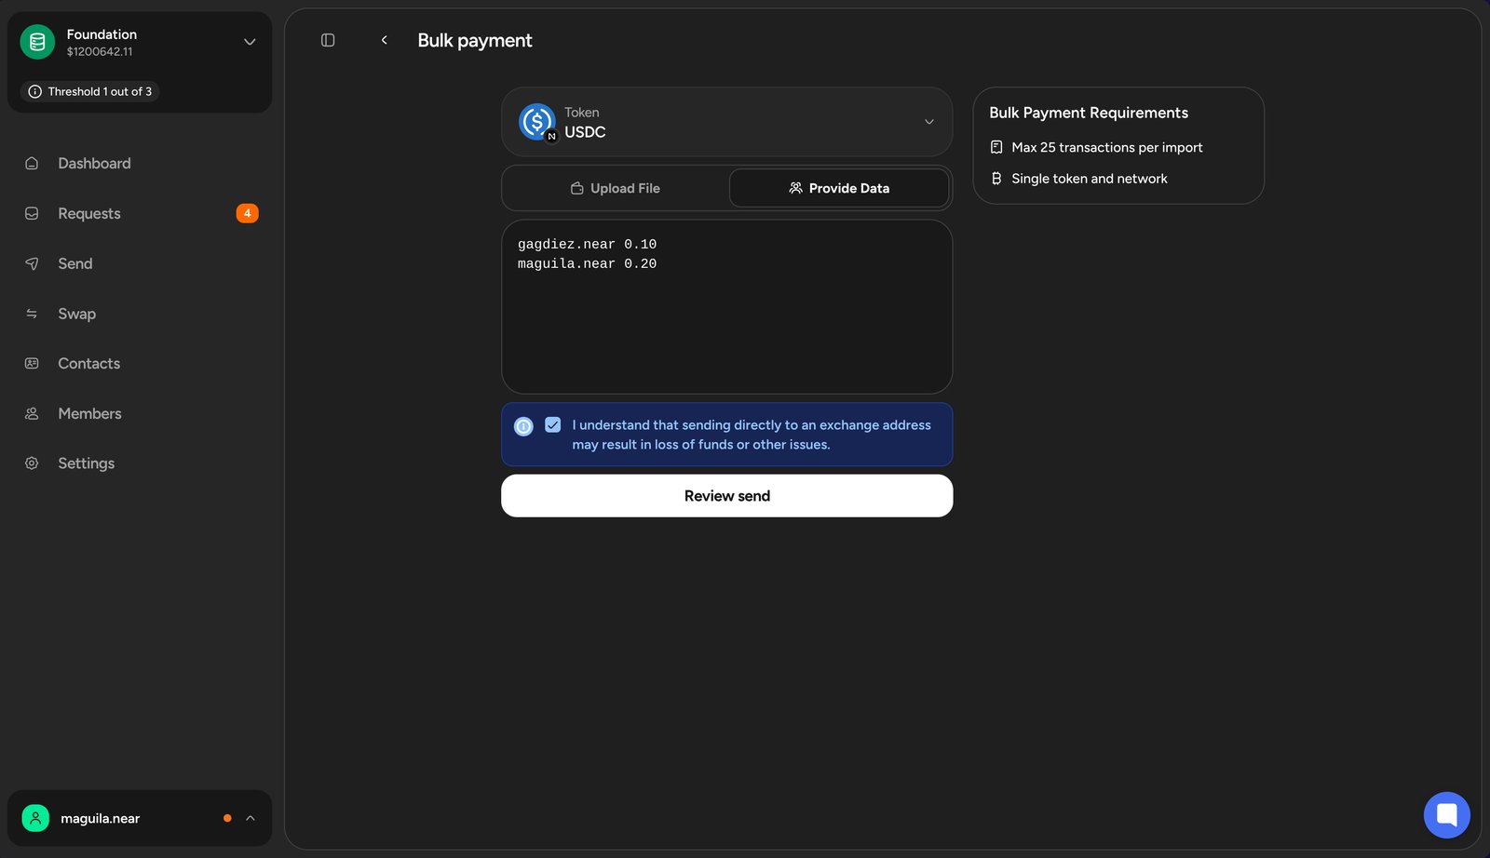
Task: Click the orange status dot by maguila.near
Action: [227, 818]
